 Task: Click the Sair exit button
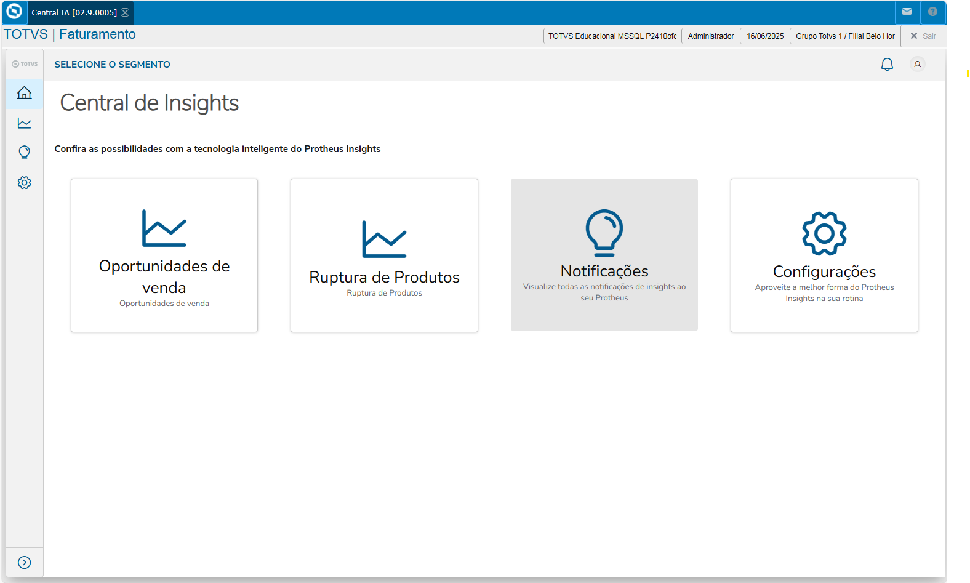(x=923, y=36)
